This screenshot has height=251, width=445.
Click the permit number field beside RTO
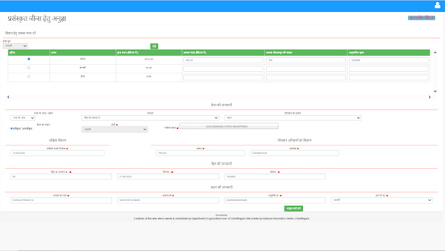[x=275, y=200]
